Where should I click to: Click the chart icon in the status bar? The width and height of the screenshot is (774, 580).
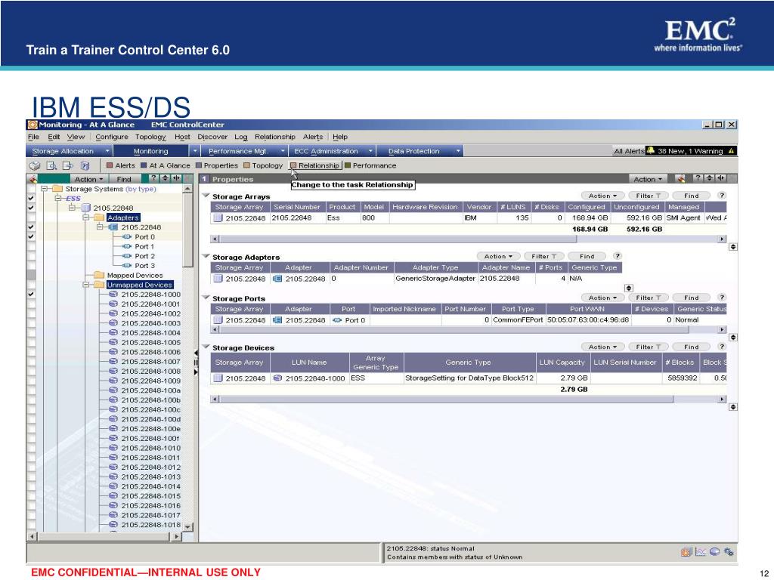(701, 552)
